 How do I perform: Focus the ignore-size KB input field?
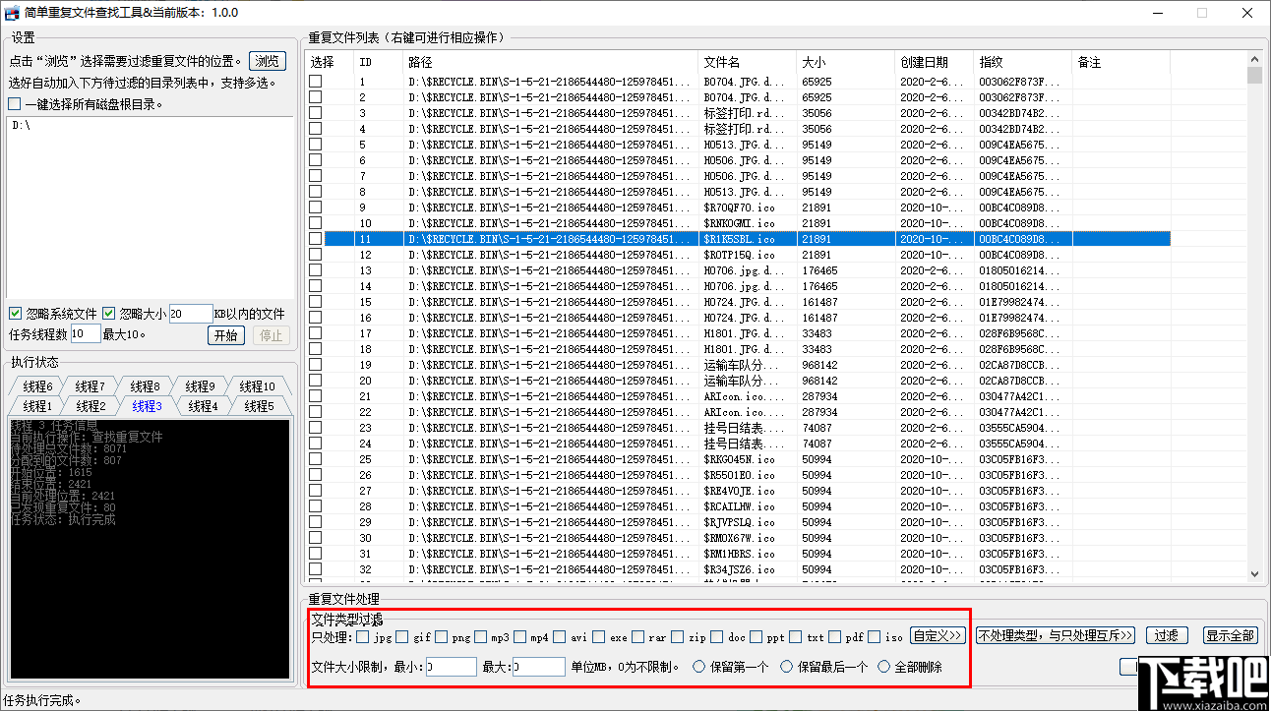191,314
